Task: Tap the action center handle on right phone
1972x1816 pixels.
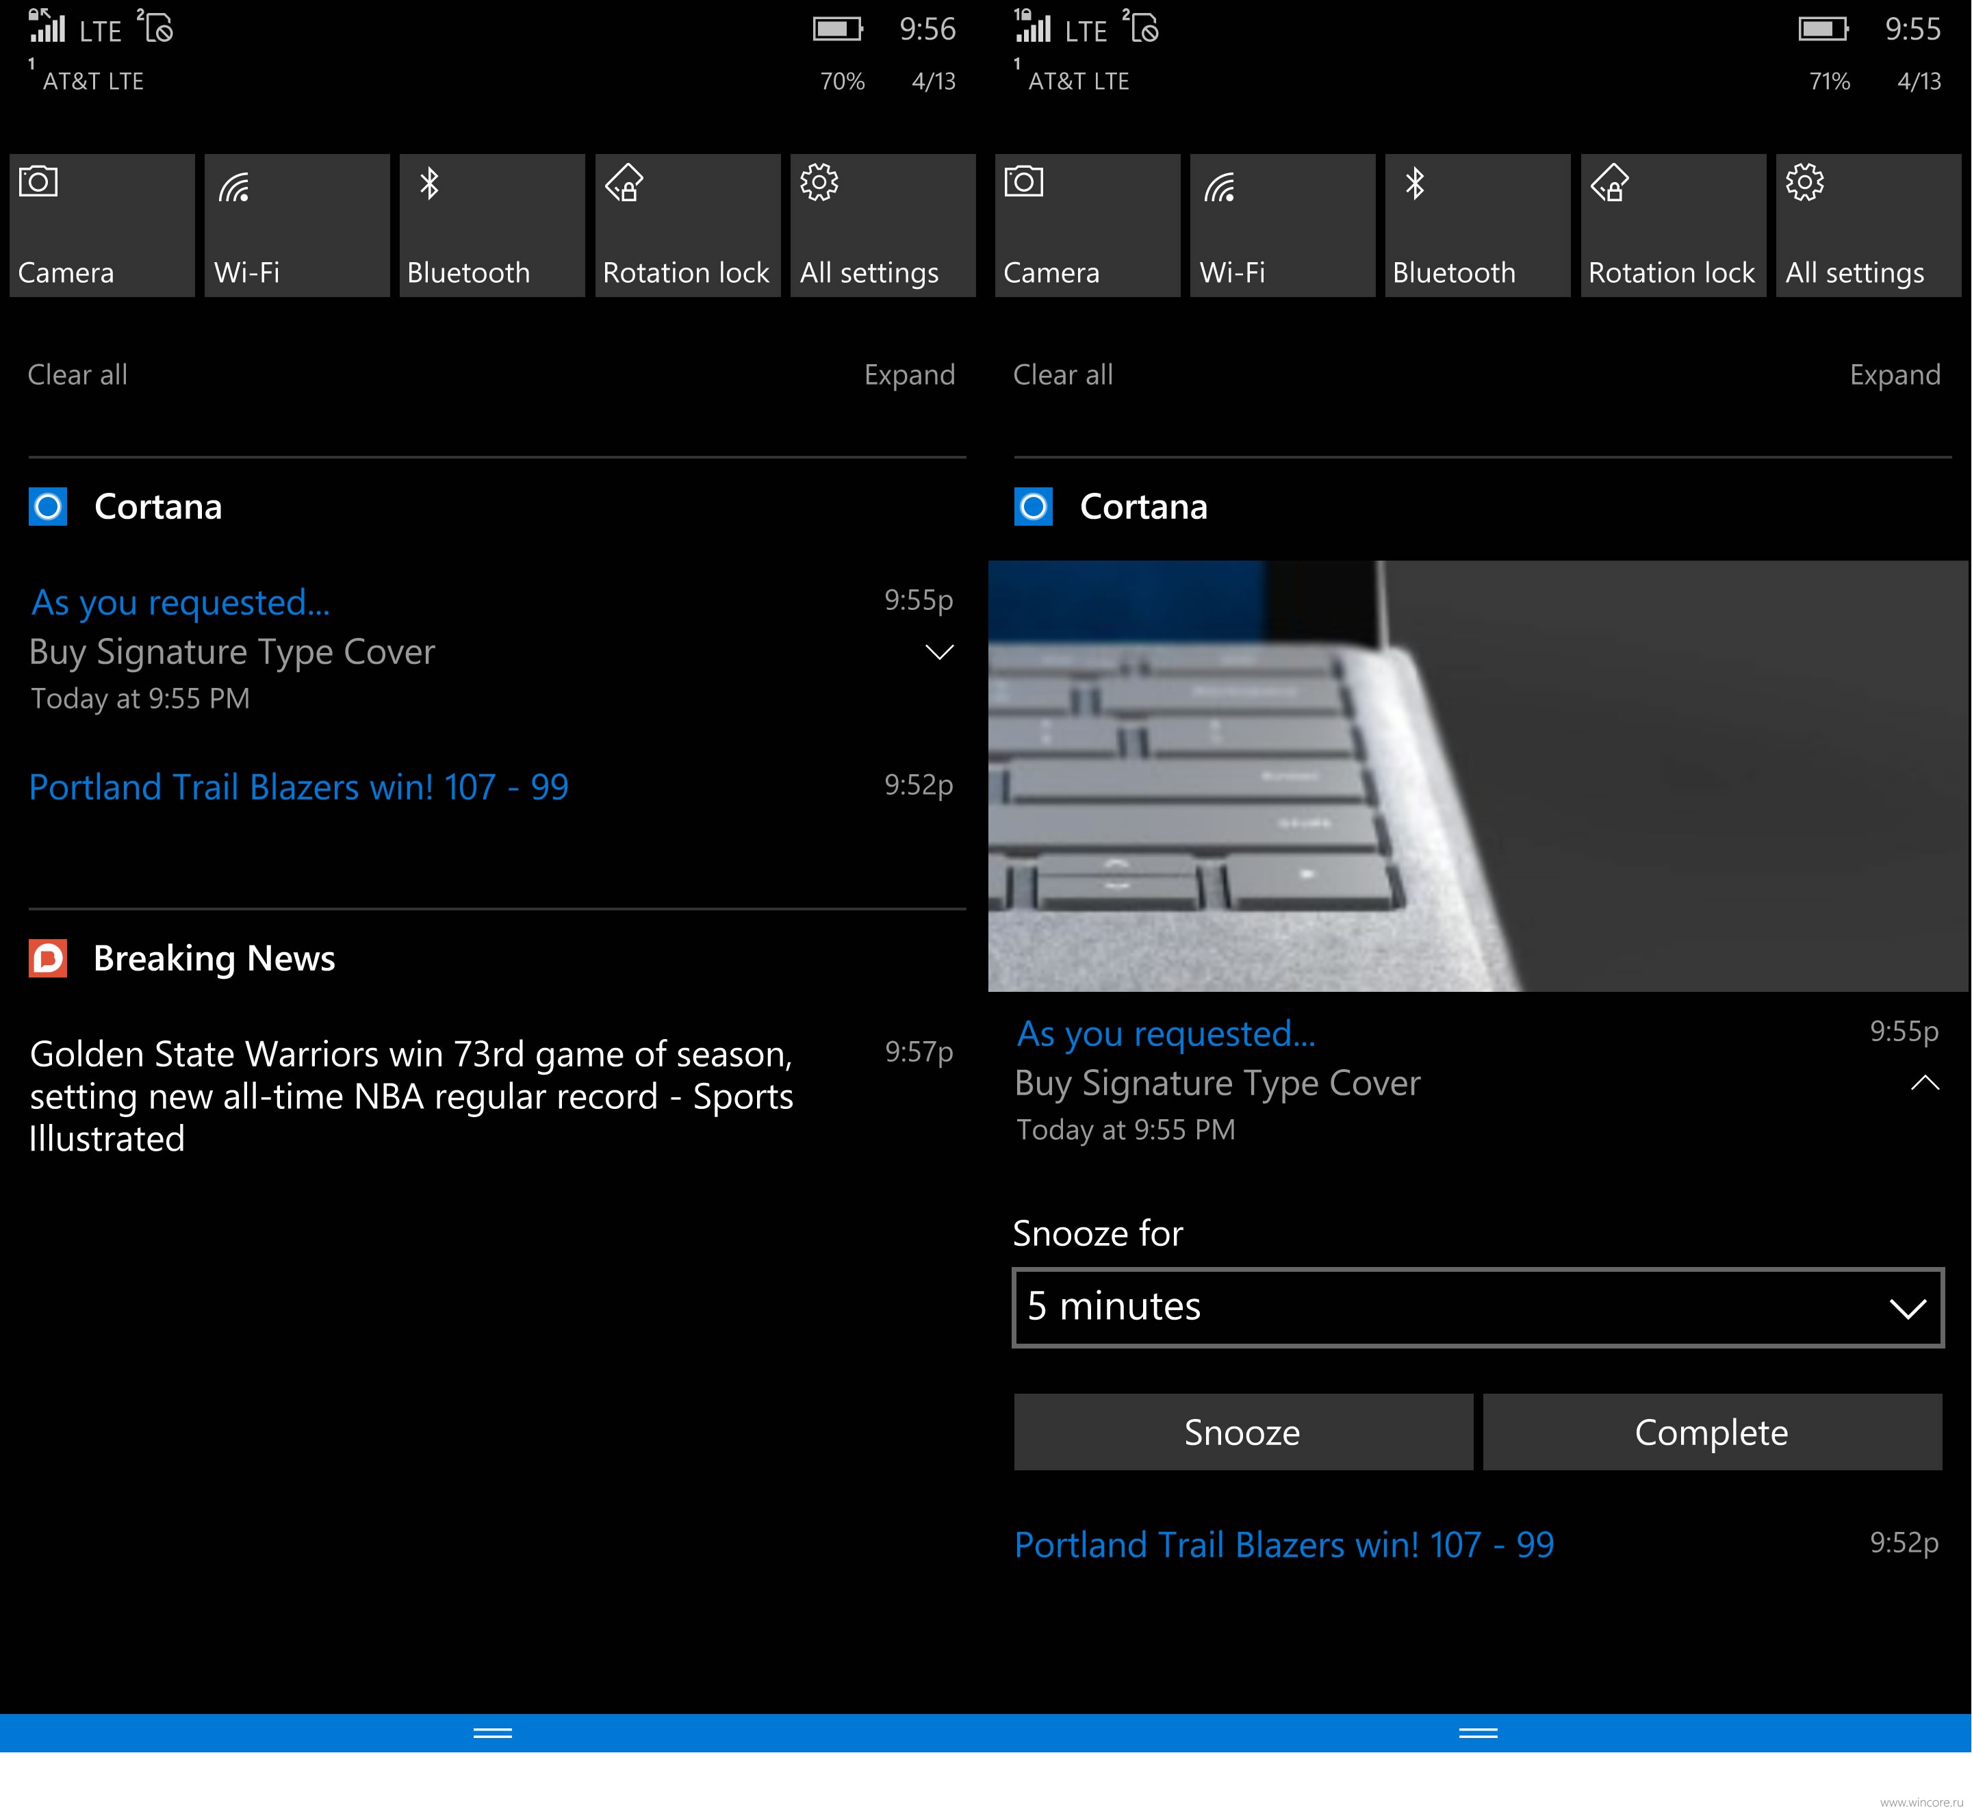Action: coord(1478,1732)
